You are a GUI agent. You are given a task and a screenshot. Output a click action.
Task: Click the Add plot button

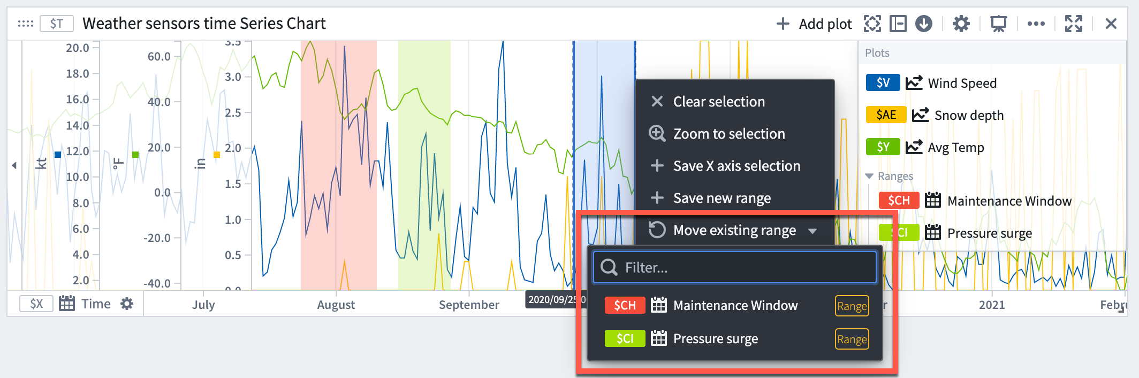tap(814, 24)
